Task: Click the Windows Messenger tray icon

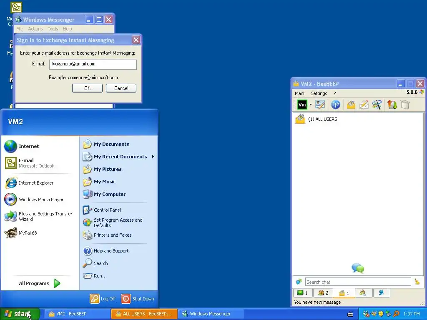Action: 366,314
